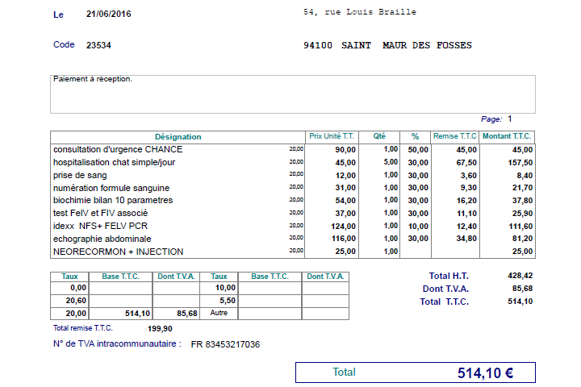Select the Total H.T. amount 428,42

pyautogui.click(x=520, y=276)
